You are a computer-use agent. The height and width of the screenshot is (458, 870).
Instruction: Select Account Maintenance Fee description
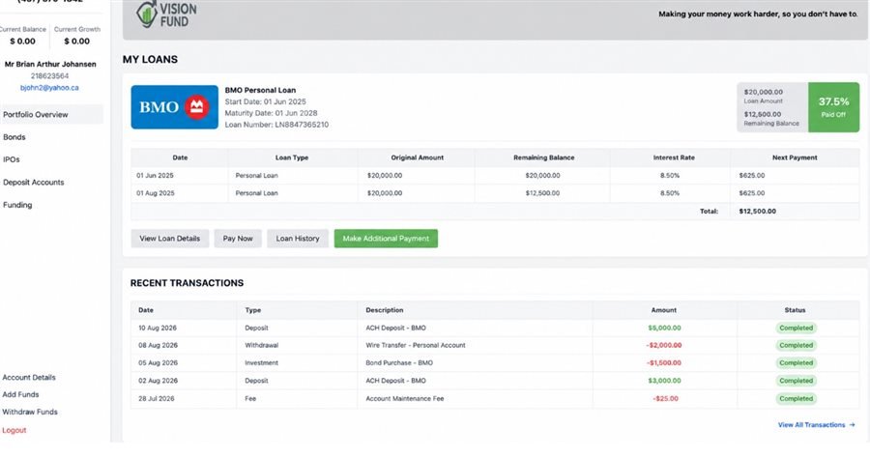(404, 398)
